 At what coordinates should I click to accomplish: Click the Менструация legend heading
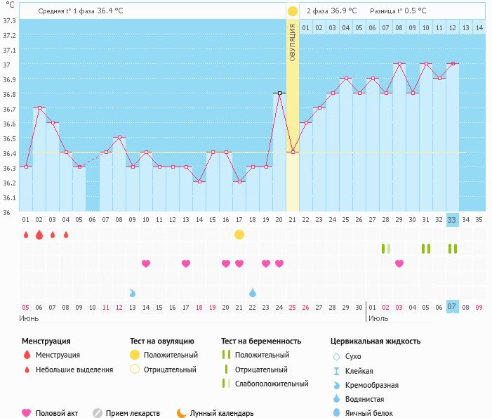point(46,341)
